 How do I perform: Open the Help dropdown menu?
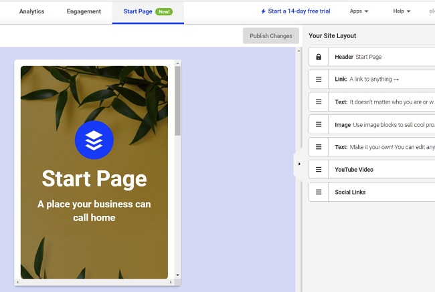pyautogui.click(x=402, y=11)
